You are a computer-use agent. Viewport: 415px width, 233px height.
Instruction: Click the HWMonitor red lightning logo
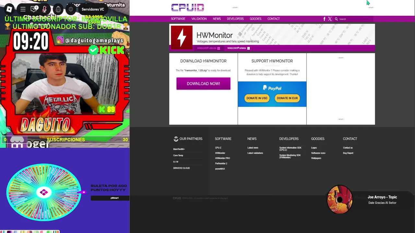click(182, 38)
